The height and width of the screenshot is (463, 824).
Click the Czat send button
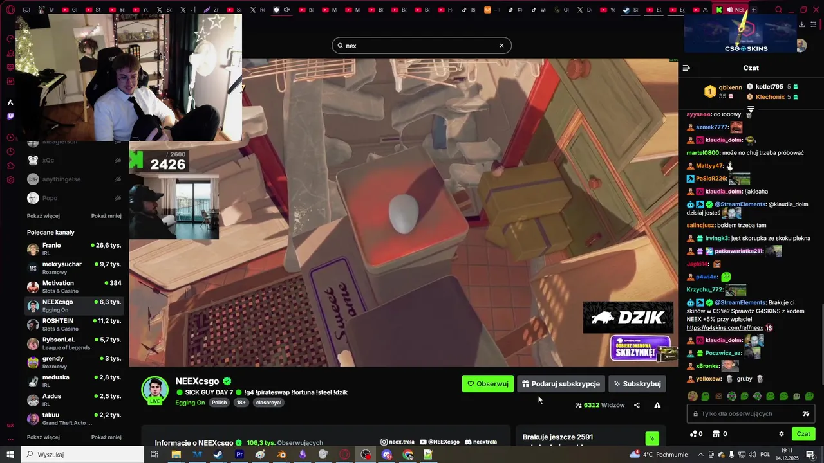(803, 434)
